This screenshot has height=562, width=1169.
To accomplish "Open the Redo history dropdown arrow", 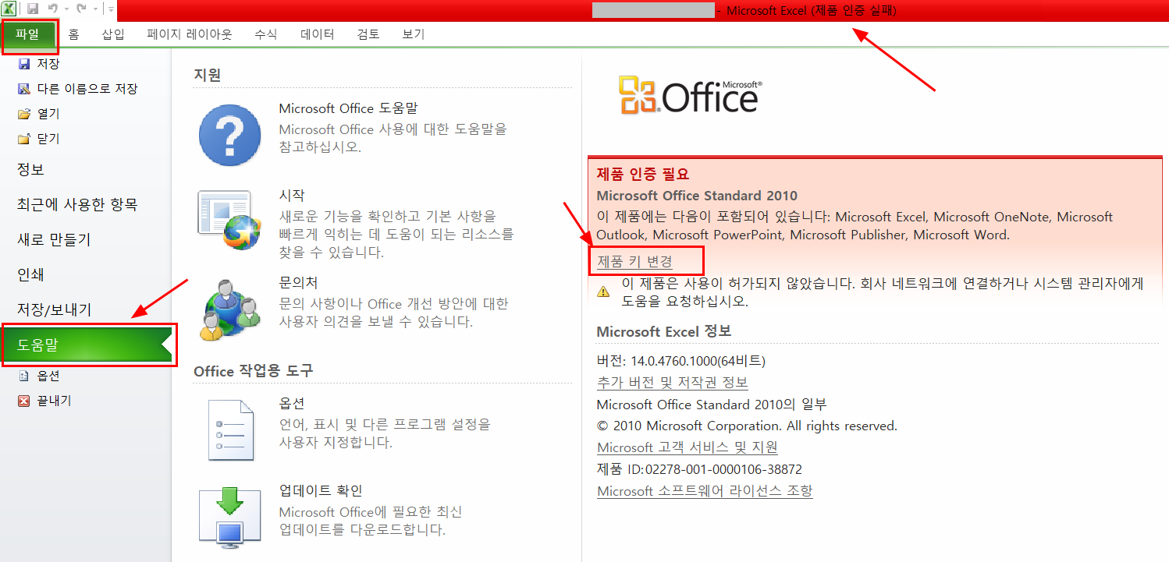I will click(x=95, y=9).
